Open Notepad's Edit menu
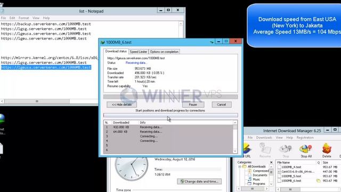 tap(12, 18)
